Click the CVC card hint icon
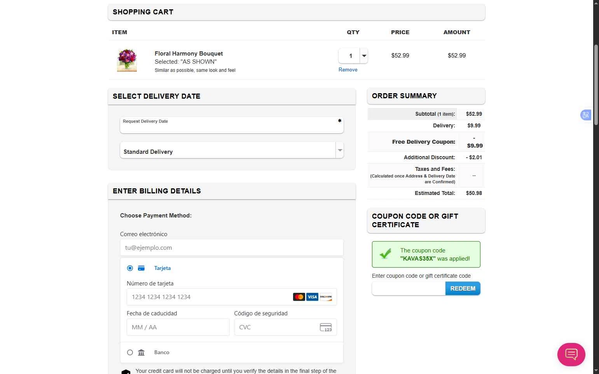 [x=326, y=327]
